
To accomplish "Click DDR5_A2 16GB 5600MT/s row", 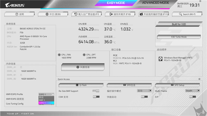I will (x=21, y=71).
